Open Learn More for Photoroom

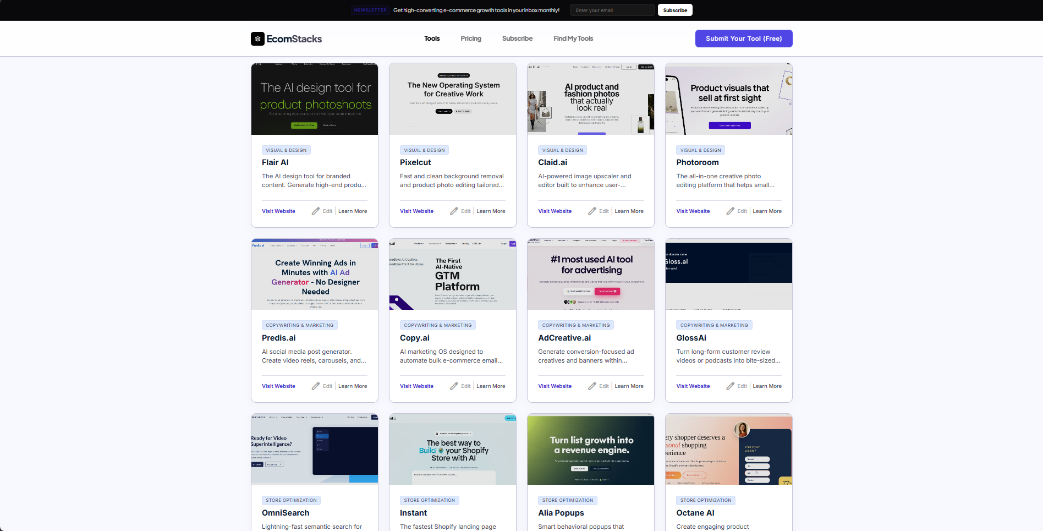coord(767,211)
